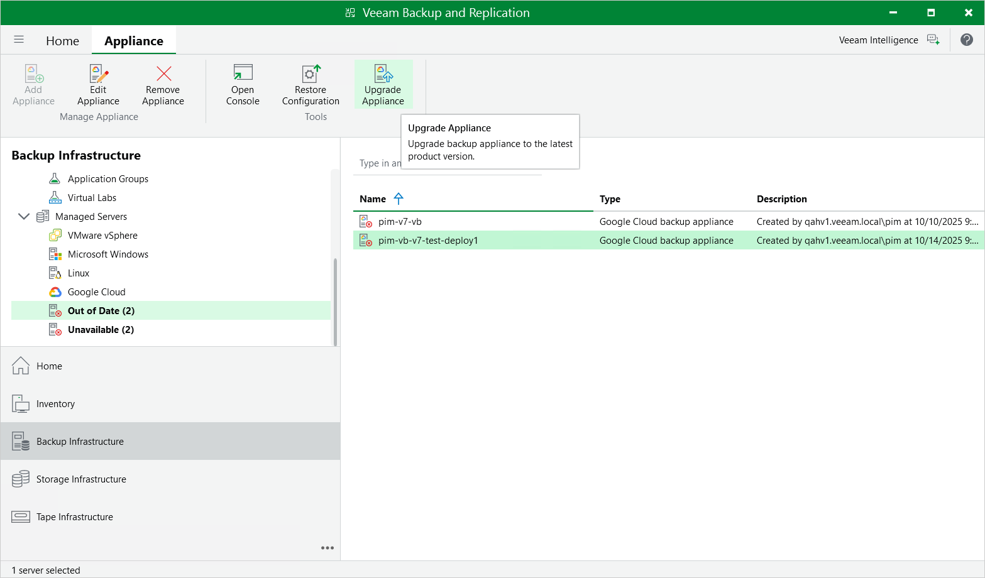Select Backup Infrastructure view label

(x=80, y=441)
